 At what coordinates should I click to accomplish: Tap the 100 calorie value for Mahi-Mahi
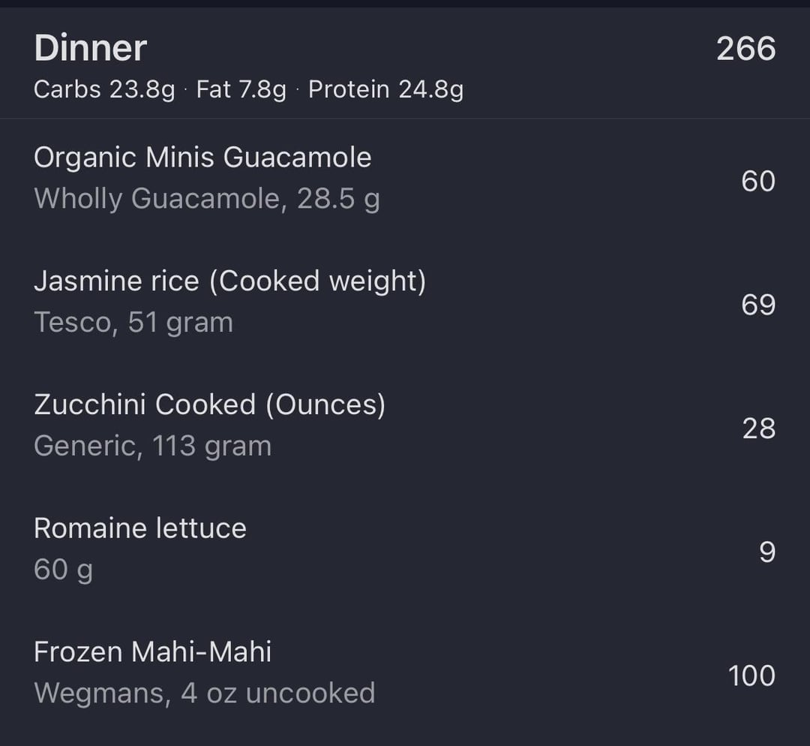751,675
